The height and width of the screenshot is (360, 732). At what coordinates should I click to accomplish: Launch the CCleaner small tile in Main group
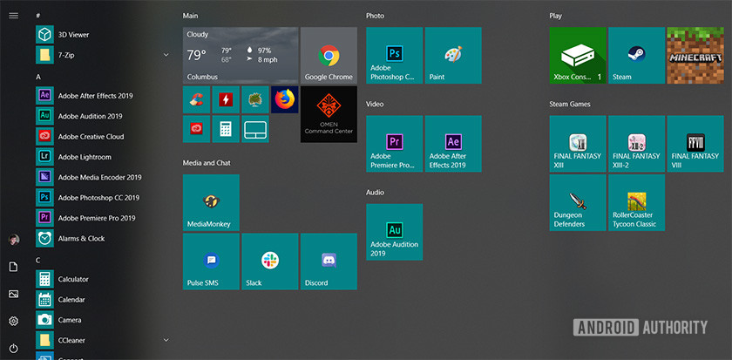pyautogui.click(x=197, y=99)
